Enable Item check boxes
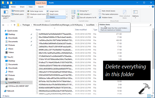This screenshot has height=98, width=155. click(x=100, y=11)
